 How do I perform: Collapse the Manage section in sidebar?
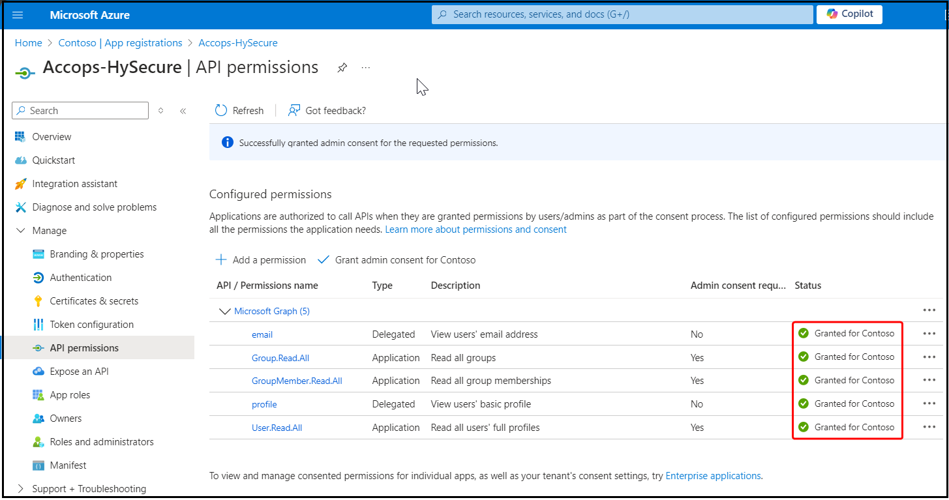pyautogui.click(x=20, y=231)
